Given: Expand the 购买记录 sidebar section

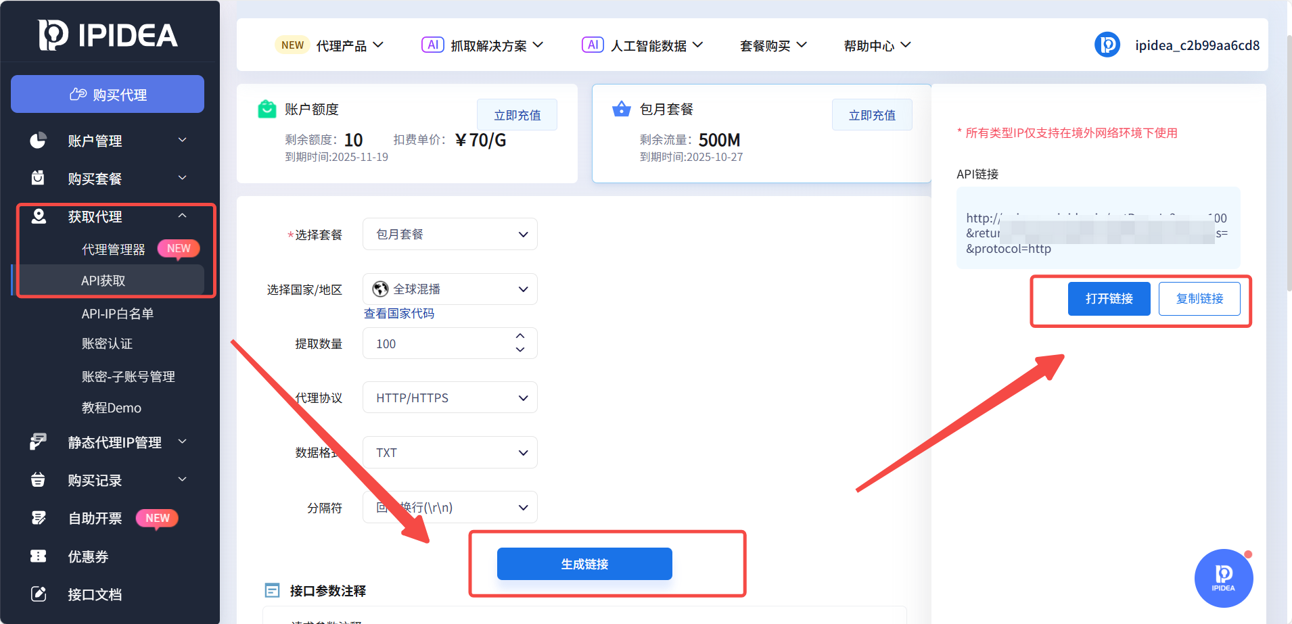Looking at the screenshot, I should 182,479.
